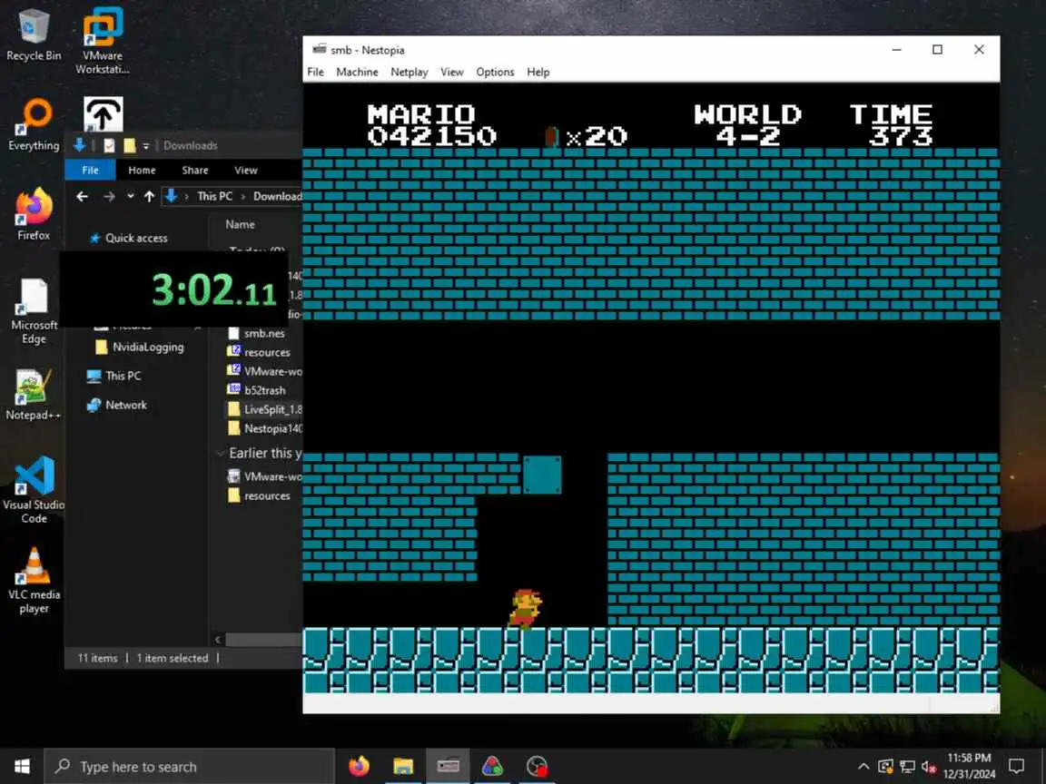Switch to Home tab in File Explorer
The image size is (1046, 784).
[x=142, y=170]
